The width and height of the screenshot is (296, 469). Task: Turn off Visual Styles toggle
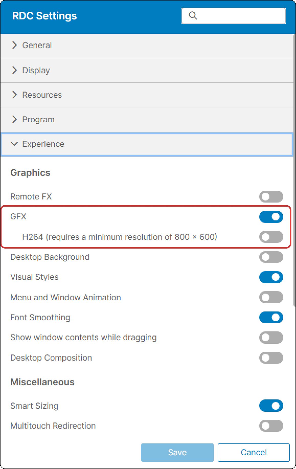271,277
